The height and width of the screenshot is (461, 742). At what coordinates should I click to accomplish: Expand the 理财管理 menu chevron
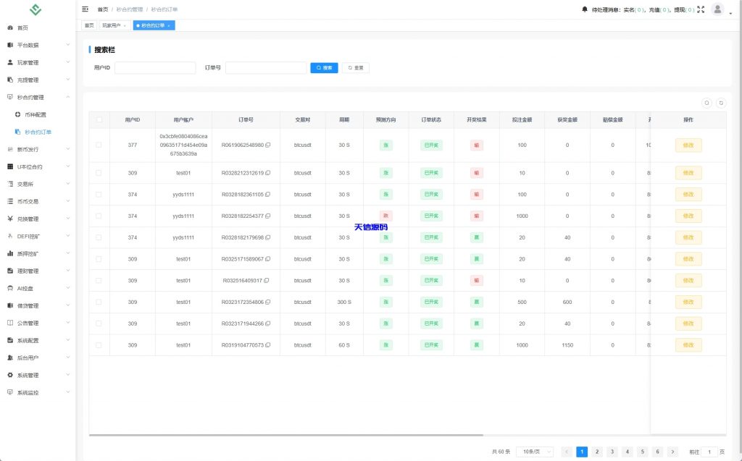tap(67, 271)
